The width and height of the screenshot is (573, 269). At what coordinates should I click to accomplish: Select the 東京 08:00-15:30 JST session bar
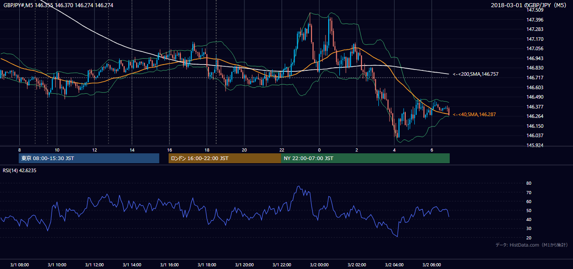coord(89,158)
